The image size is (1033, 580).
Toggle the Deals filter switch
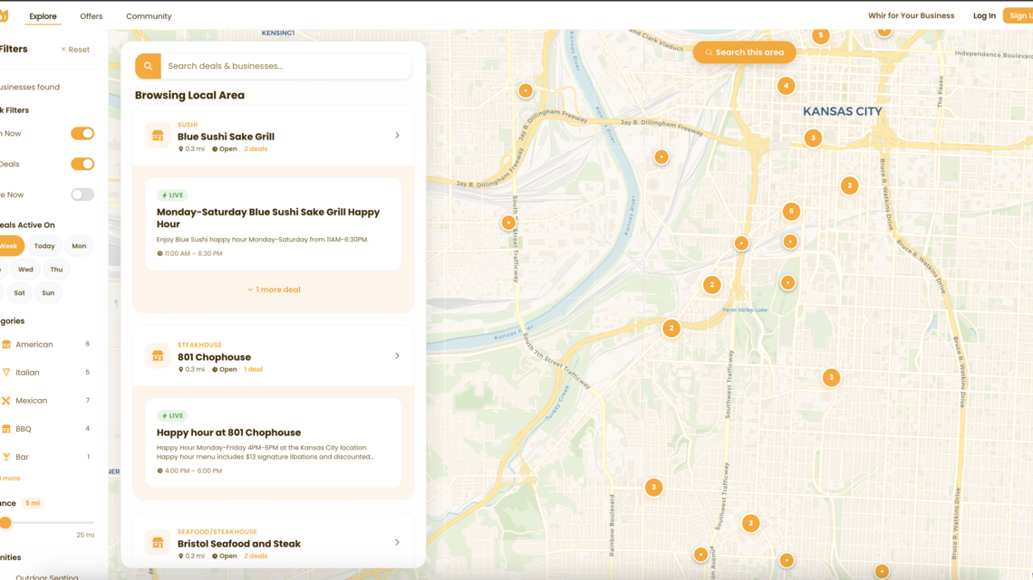[82, 164]
